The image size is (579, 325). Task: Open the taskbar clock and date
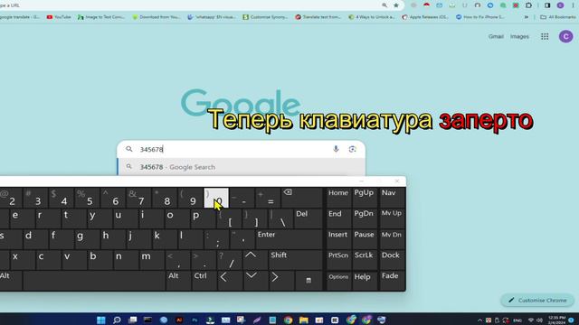click(x=557, y=320)
